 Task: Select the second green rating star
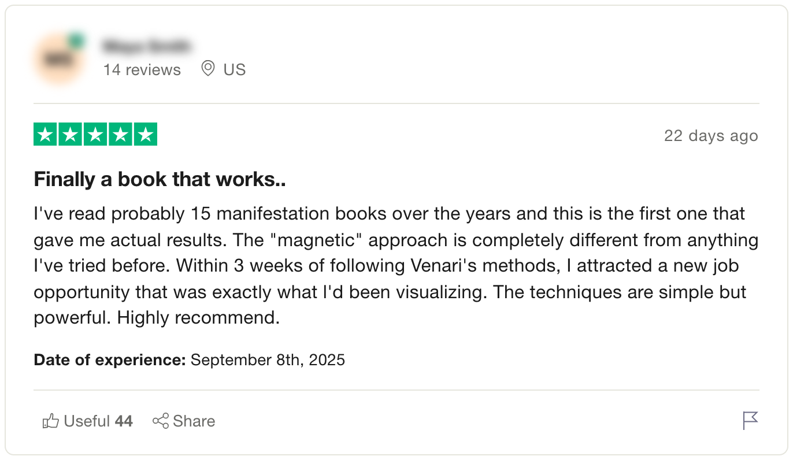71,135
